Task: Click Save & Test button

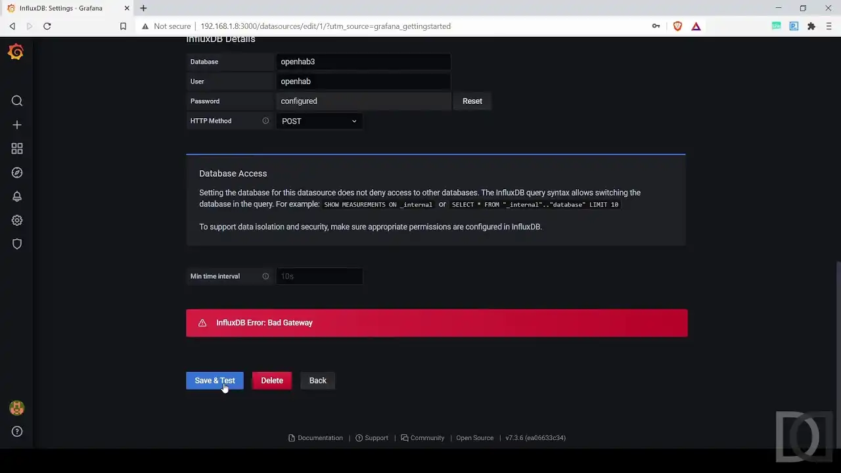Action: 215,380
